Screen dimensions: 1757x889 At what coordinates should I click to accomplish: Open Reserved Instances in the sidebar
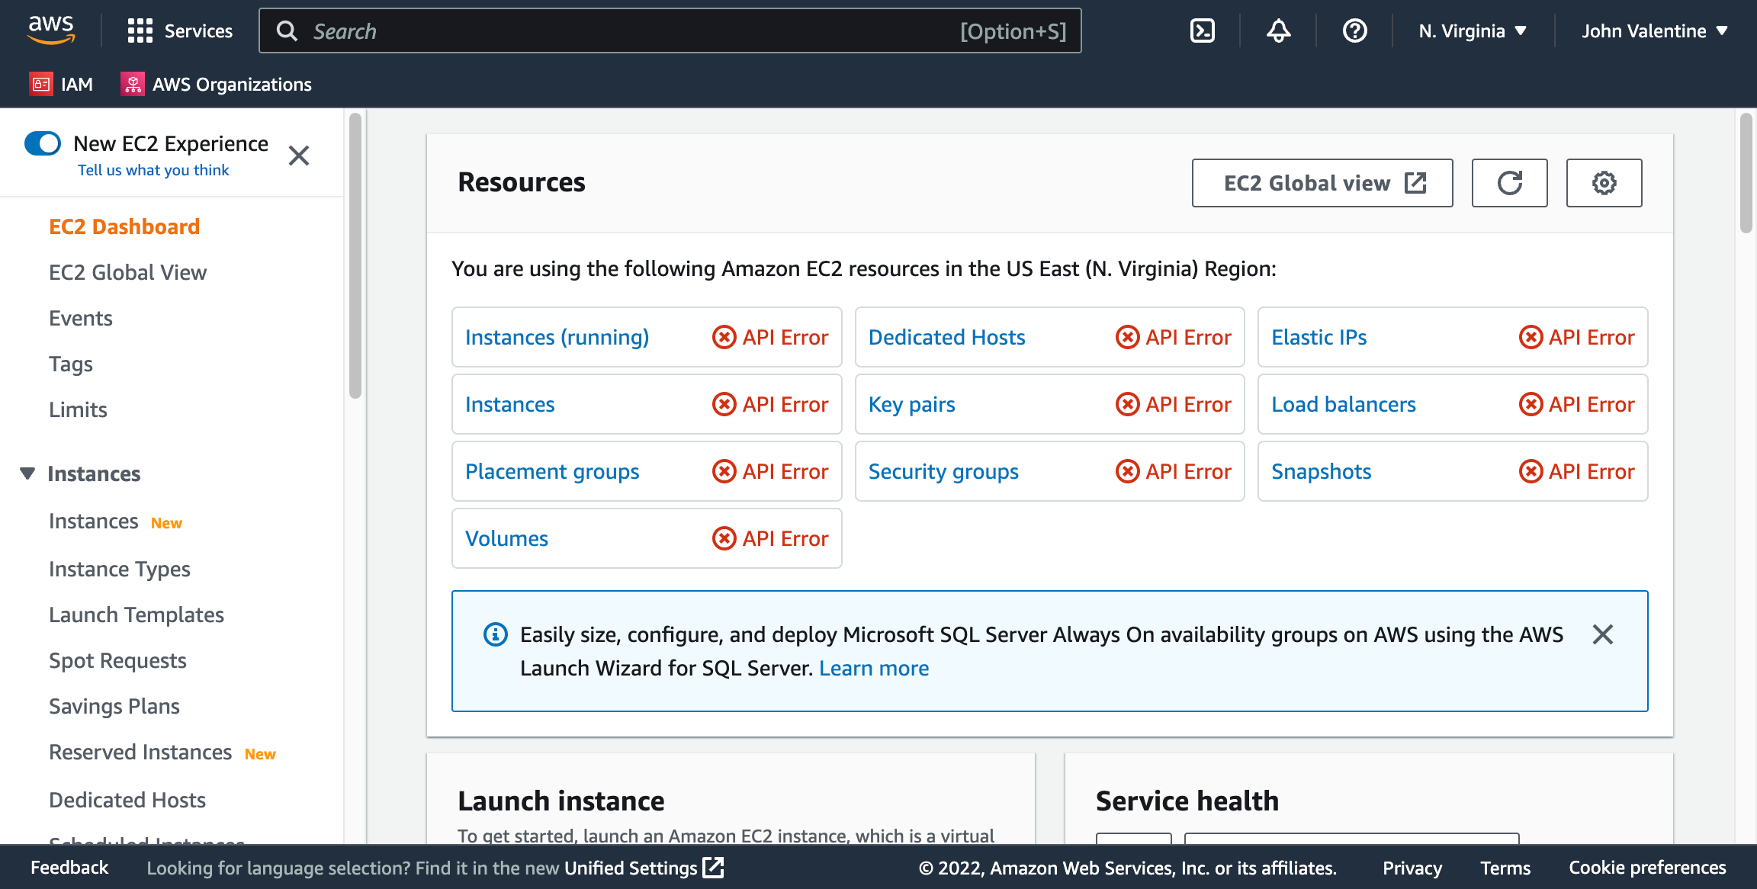coord(140,752)
